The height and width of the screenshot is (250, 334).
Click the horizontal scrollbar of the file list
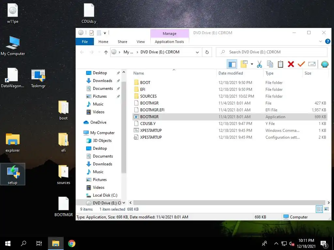[229, 202]
